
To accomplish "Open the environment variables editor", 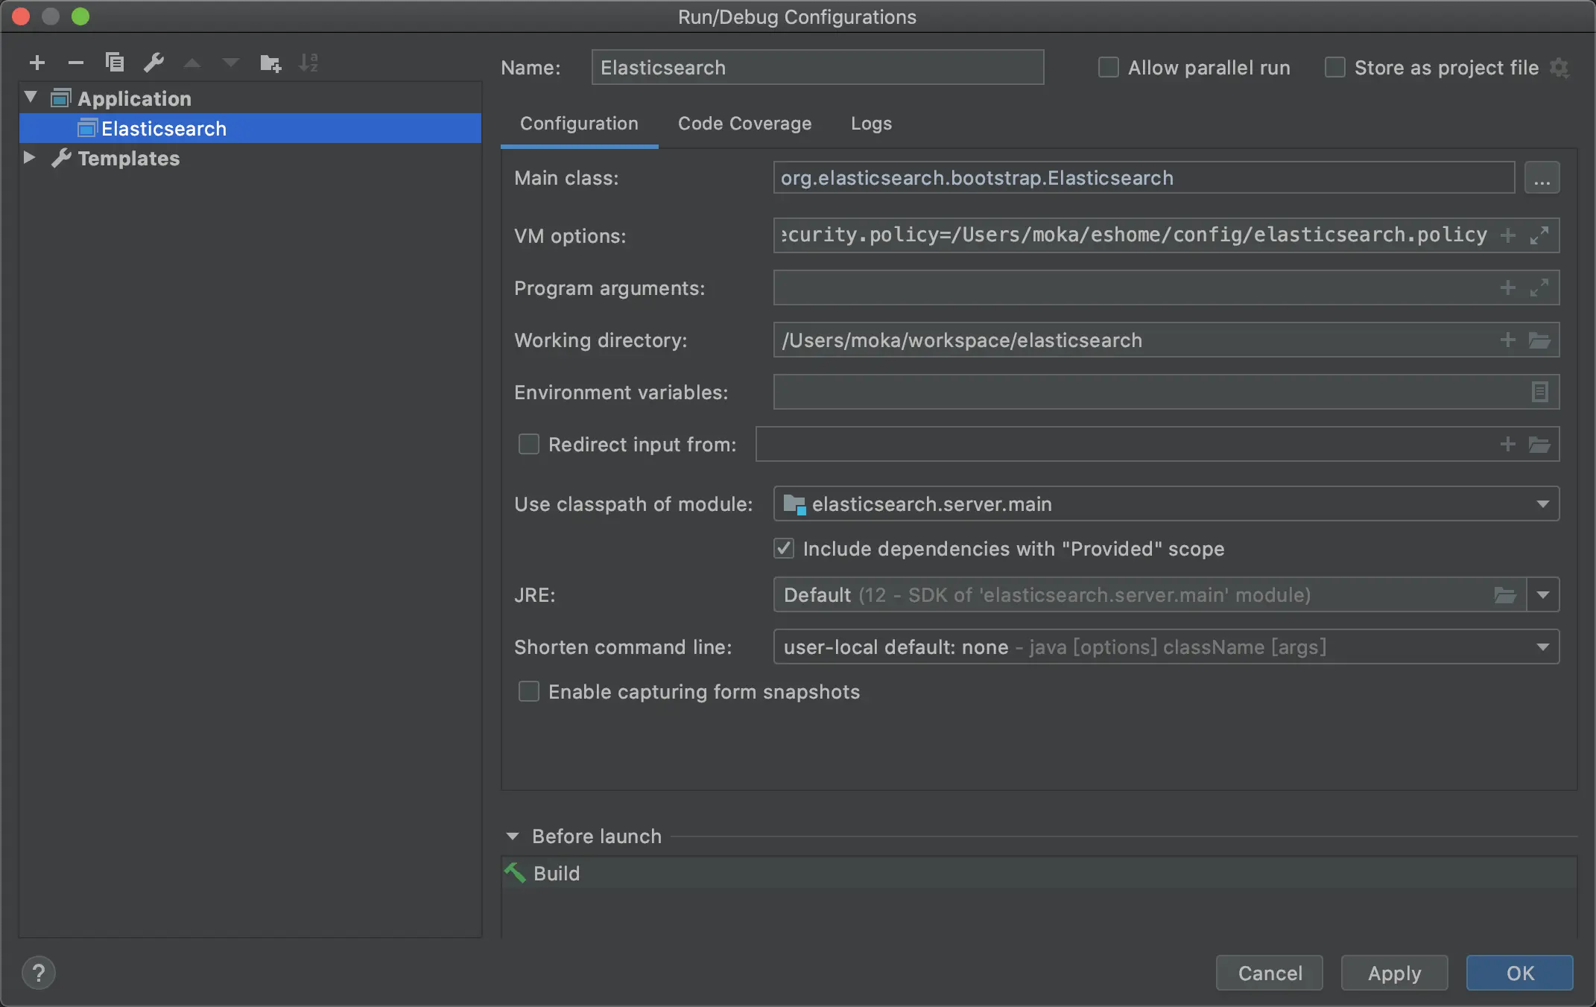I will coord(1539,392).
